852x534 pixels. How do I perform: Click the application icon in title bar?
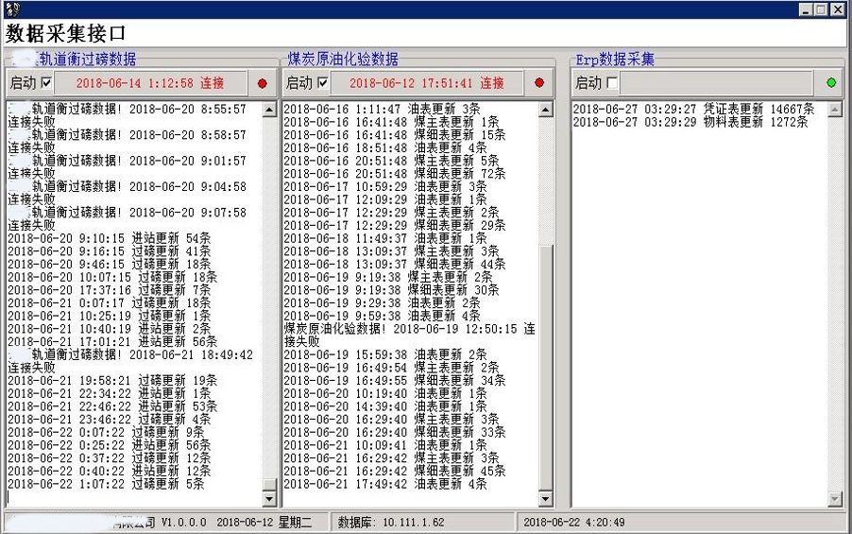click(x=12, y=9)
